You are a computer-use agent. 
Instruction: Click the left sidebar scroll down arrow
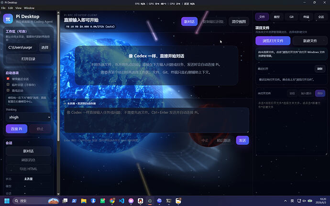pyautogui.click(x=58, y=194)
